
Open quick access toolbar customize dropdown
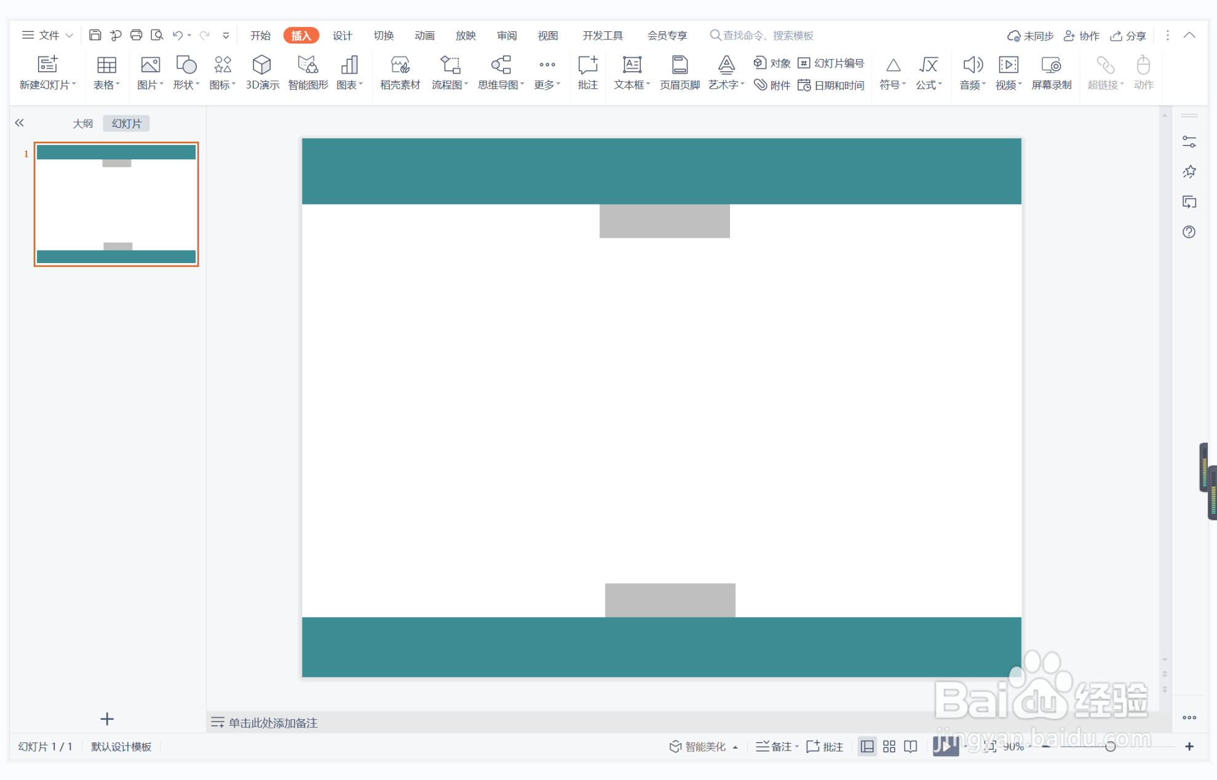click(x=226, y=36)
